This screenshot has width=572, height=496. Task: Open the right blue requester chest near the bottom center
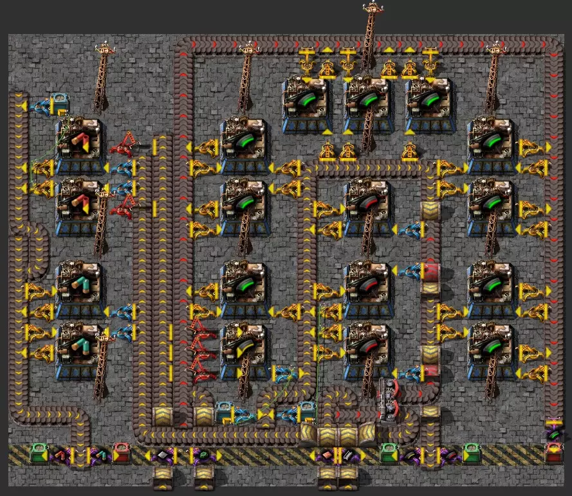(306, 412)
